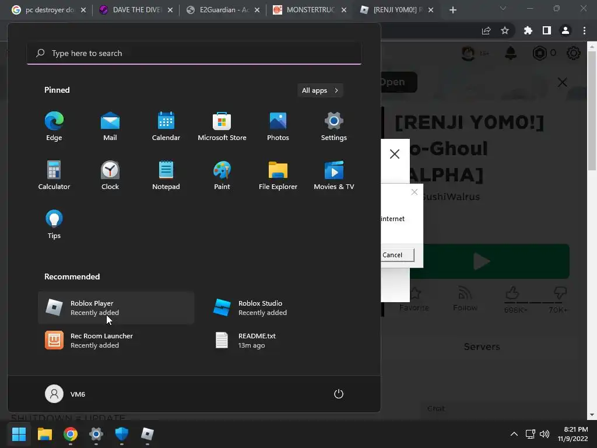Screen dimensions: 597x448
Task: Open Notepad from Start menu
Action: click(x=166, y=175)
